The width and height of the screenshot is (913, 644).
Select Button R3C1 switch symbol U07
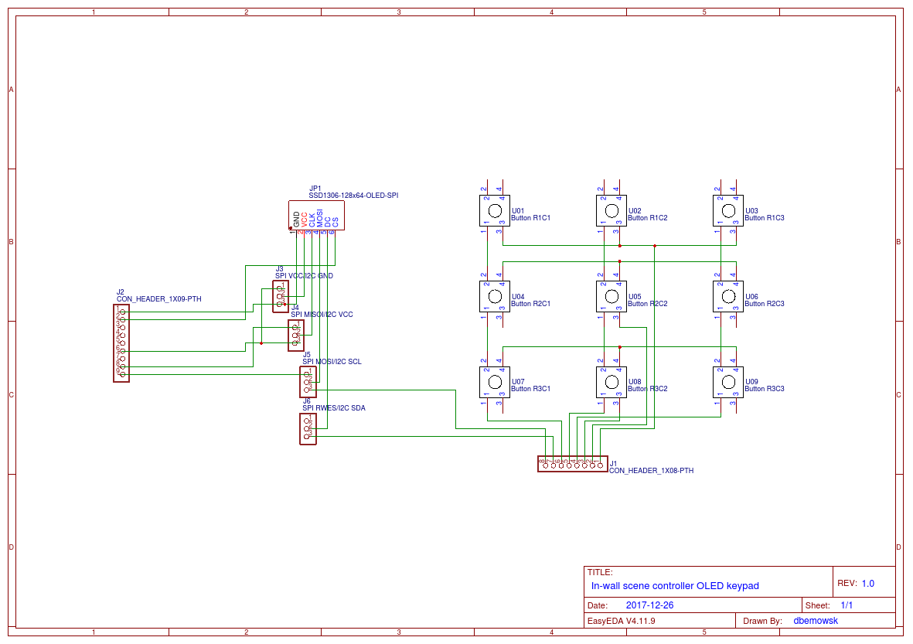coord(493,380)
